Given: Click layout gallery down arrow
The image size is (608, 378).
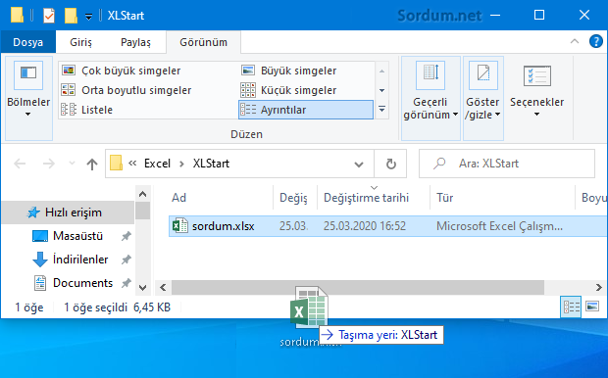Looking at the screenshot, I should (x=381, y=90).
